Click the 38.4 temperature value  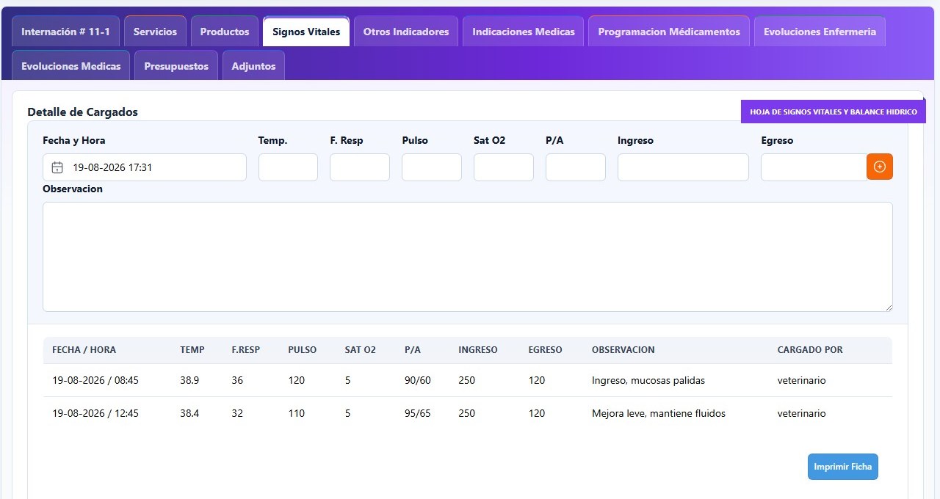tap(189, 413)
